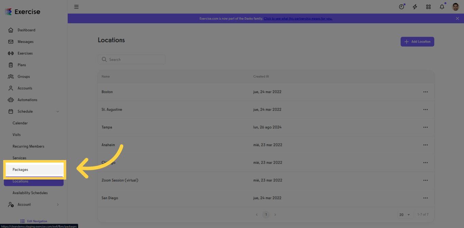Click the location search field
Image resolution: width=464 pixels, height=228 pixels.
click(x=132, y=59)
